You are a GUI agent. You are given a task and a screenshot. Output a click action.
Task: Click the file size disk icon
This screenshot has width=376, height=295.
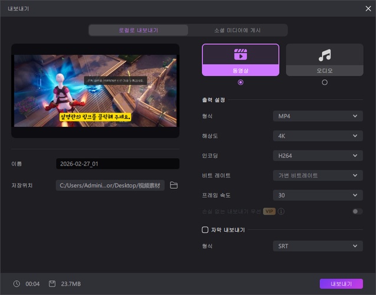pos(52,284)
